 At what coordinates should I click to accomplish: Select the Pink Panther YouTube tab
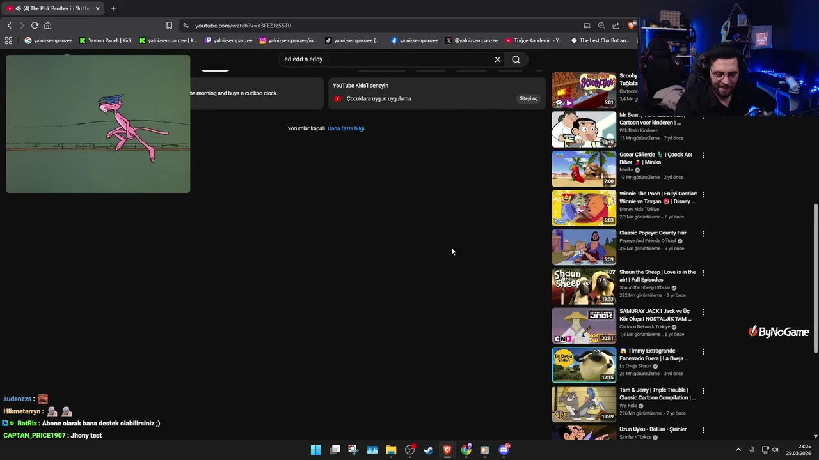coord(52,8)
